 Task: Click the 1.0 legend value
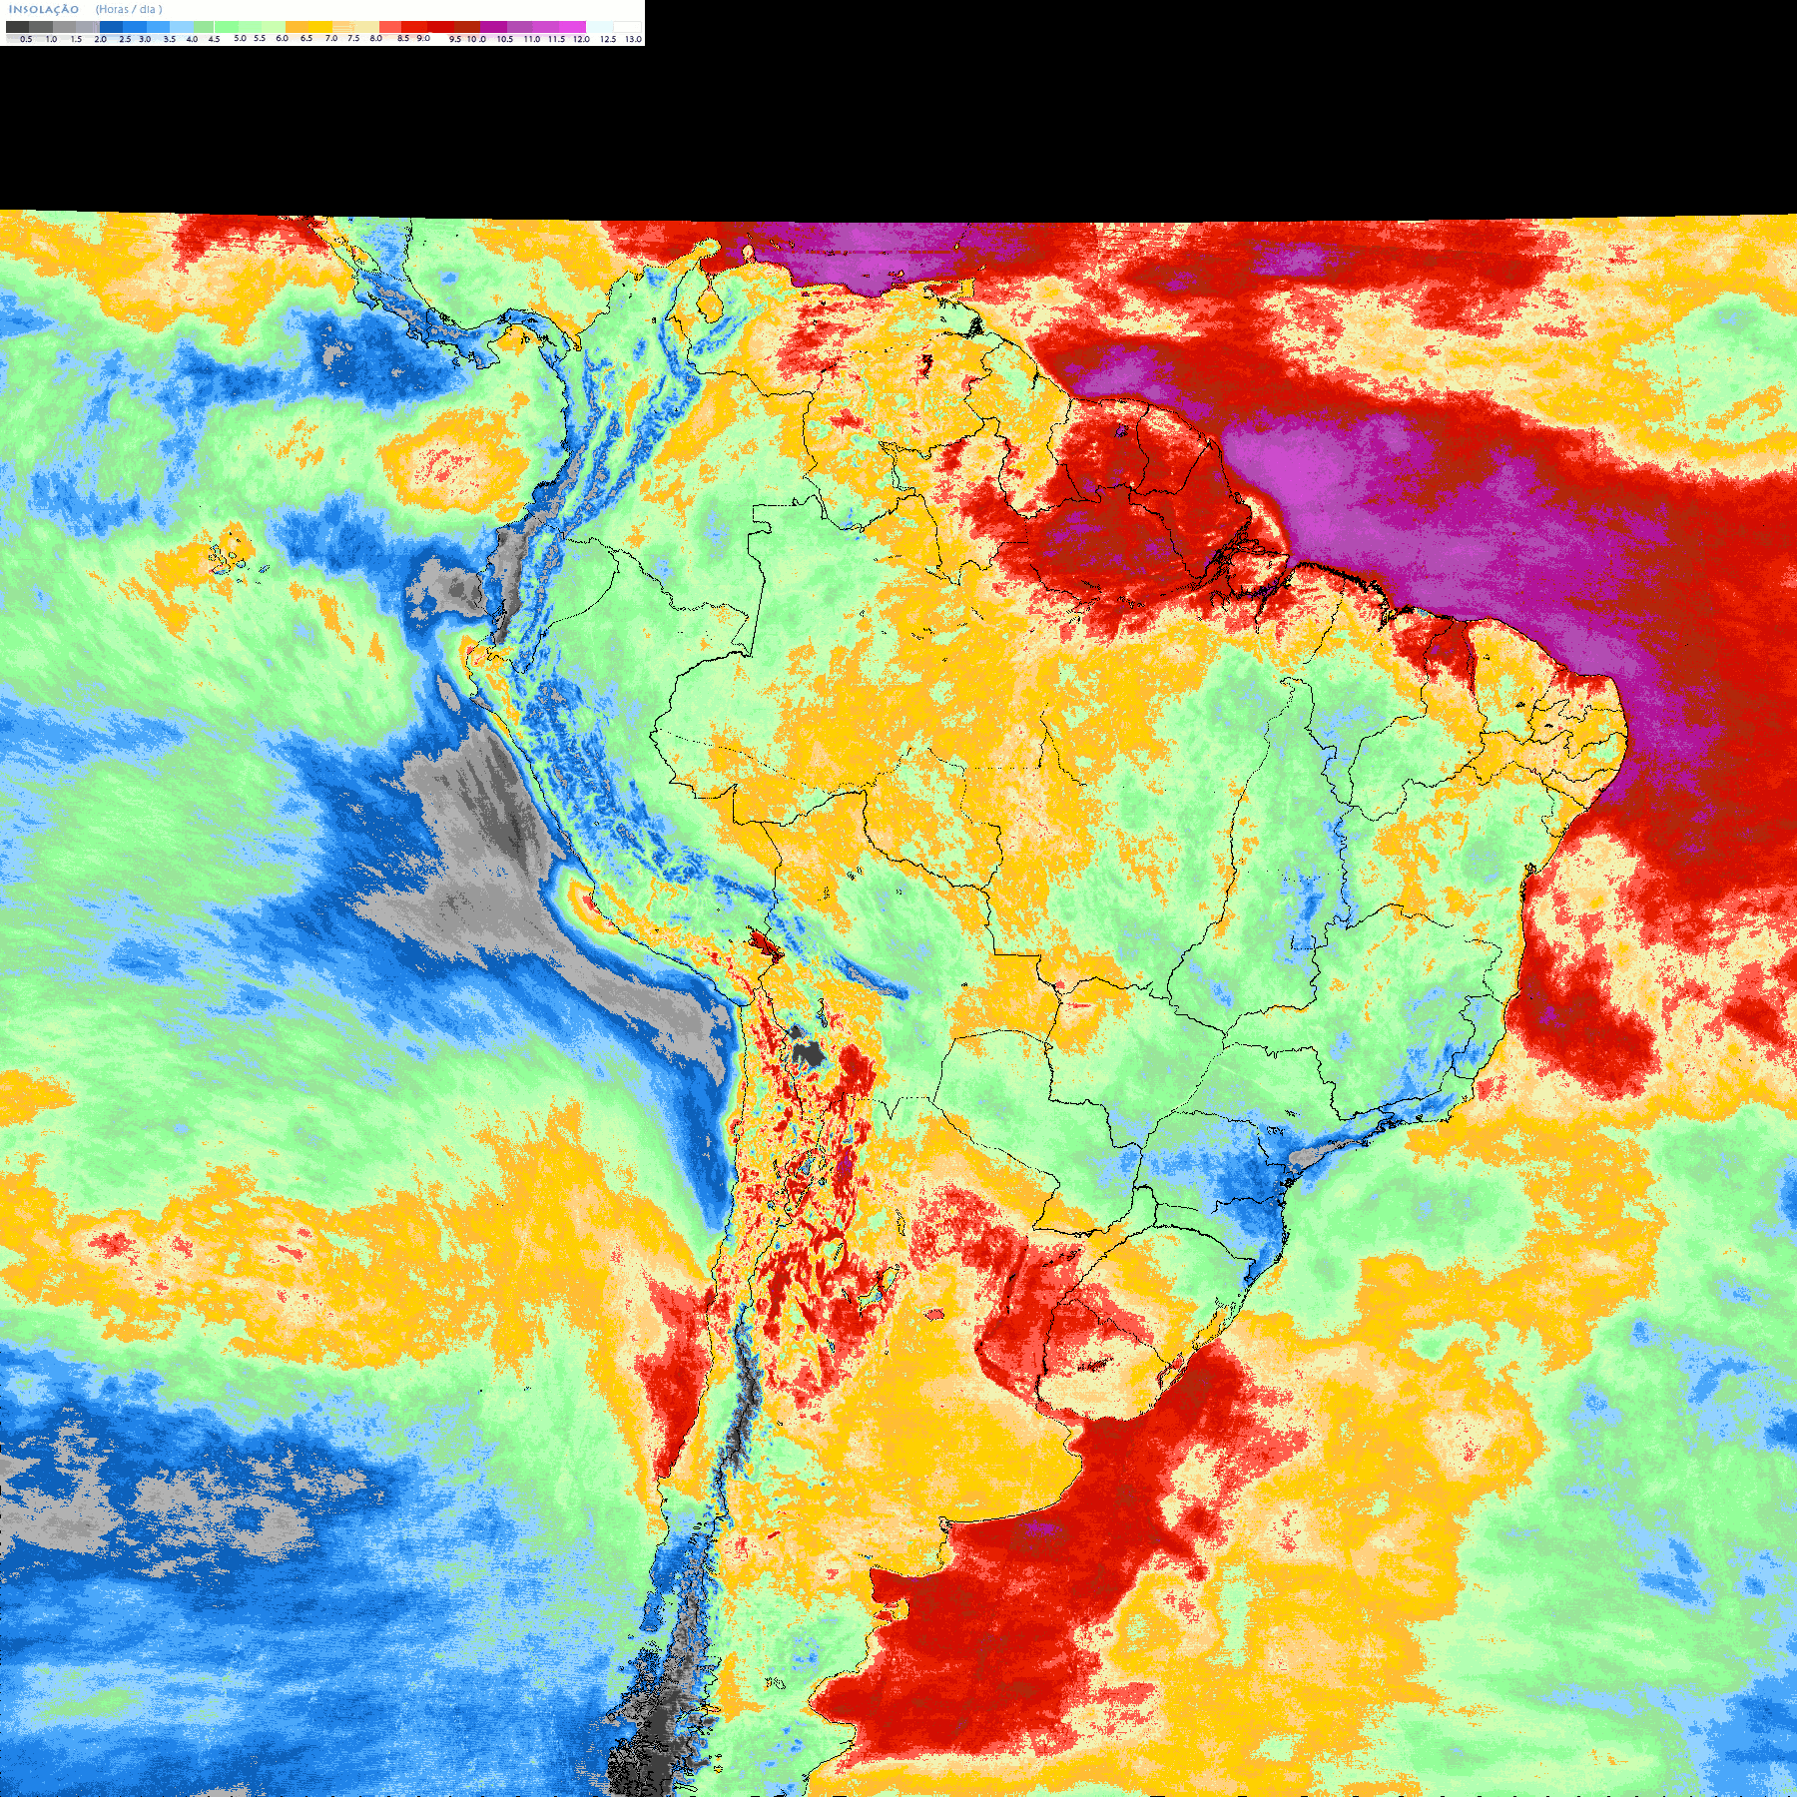(51, 39)
